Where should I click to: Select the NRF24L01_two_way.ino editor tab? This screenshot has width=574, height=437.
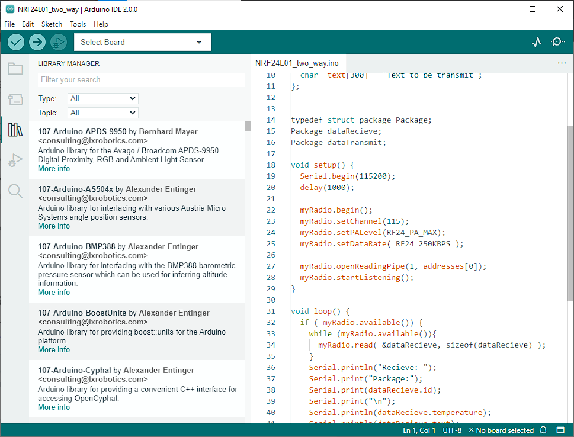[x=297, y=63]
